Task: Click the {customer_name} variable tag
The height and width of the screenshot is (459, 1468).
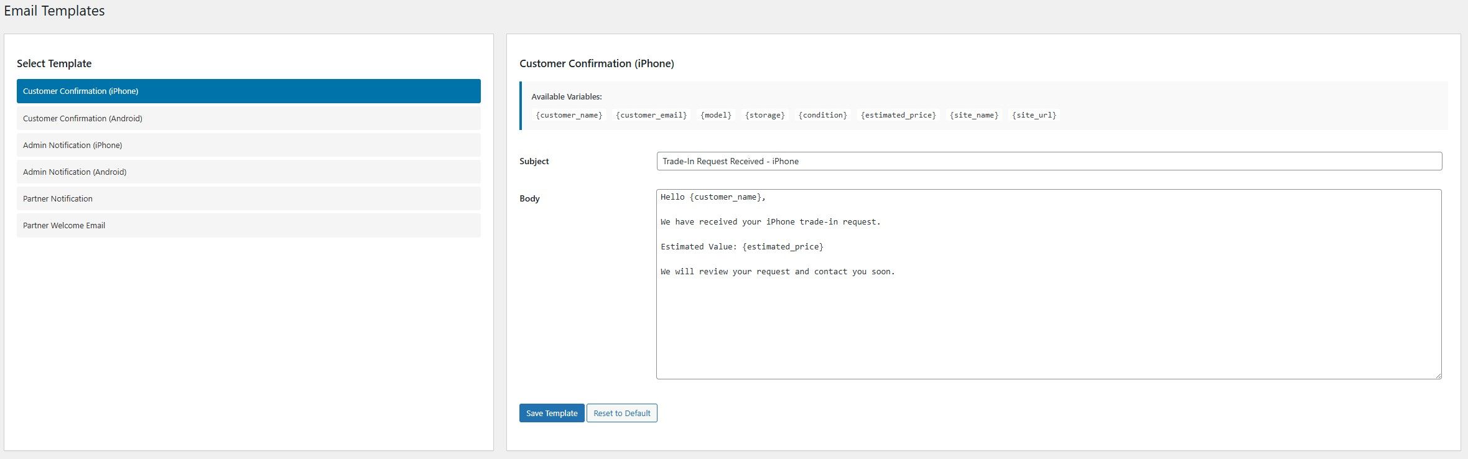Action: 569,115
